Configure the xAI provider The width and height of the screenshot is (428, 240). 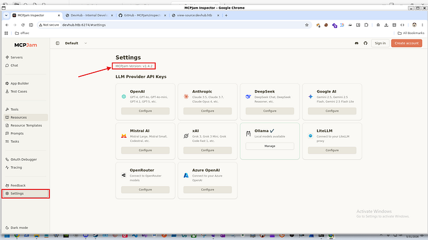pyautogui.click(x=207, y=150)
